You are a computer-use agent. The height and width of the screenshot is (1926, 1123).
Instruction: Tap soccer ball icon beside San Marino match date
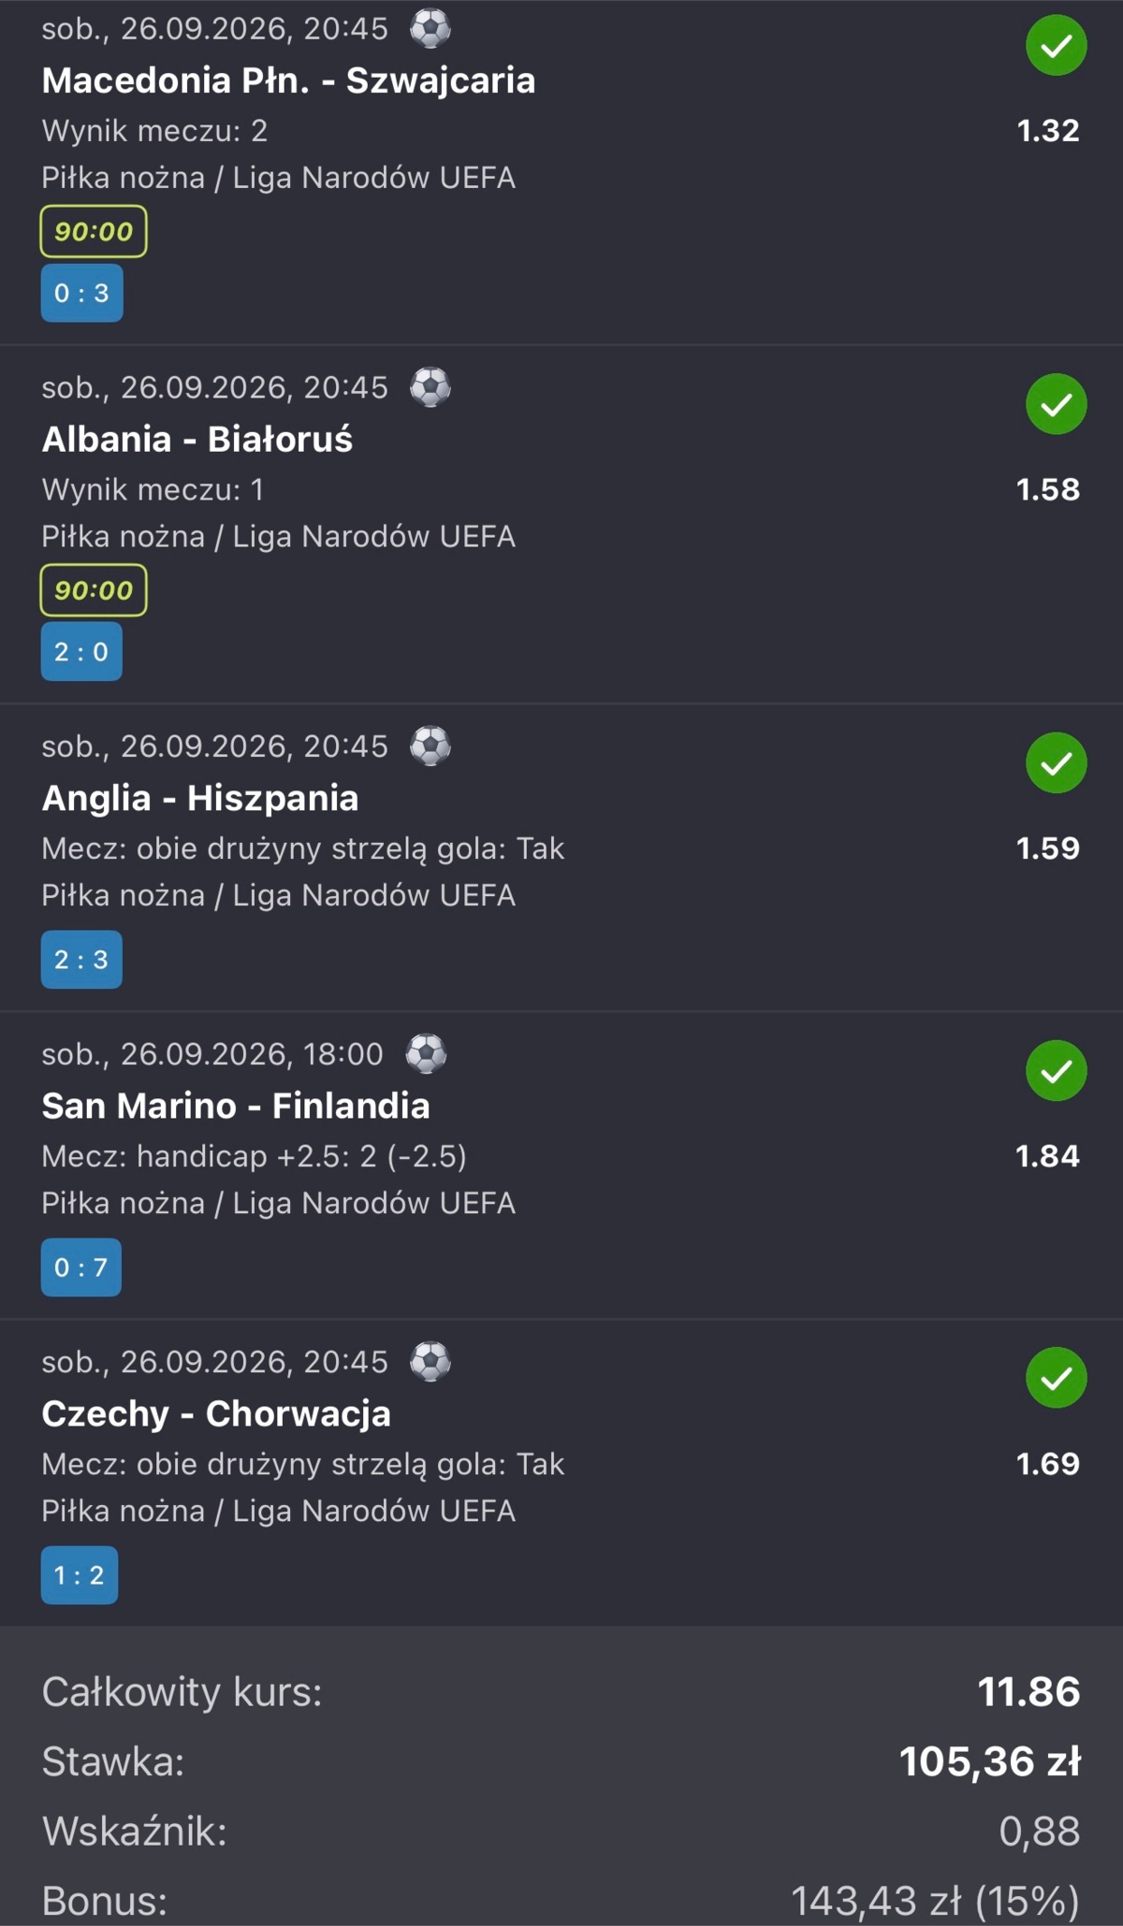[426, 1054]
